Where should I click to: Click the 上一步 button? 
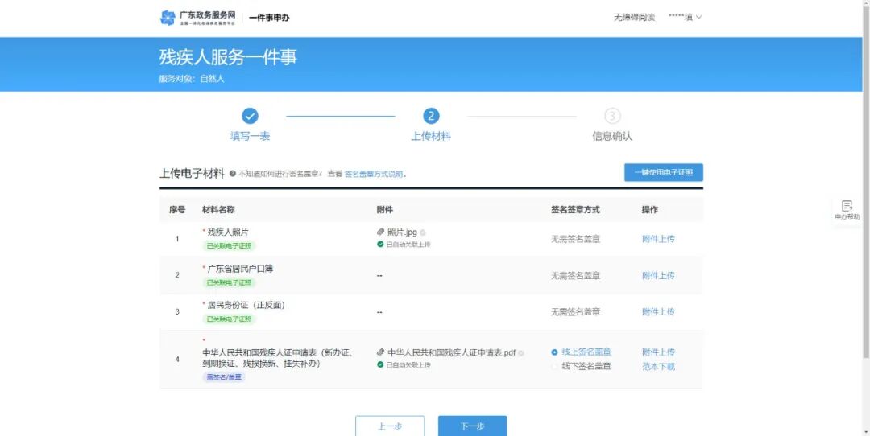coord(390,426)
